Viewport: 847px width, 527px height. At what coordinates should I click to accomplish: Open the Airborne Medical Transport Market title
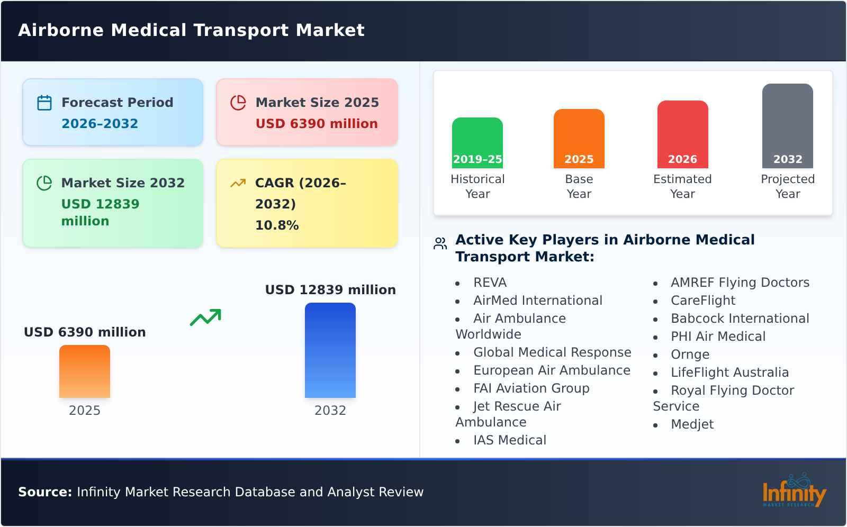point(191,30)
